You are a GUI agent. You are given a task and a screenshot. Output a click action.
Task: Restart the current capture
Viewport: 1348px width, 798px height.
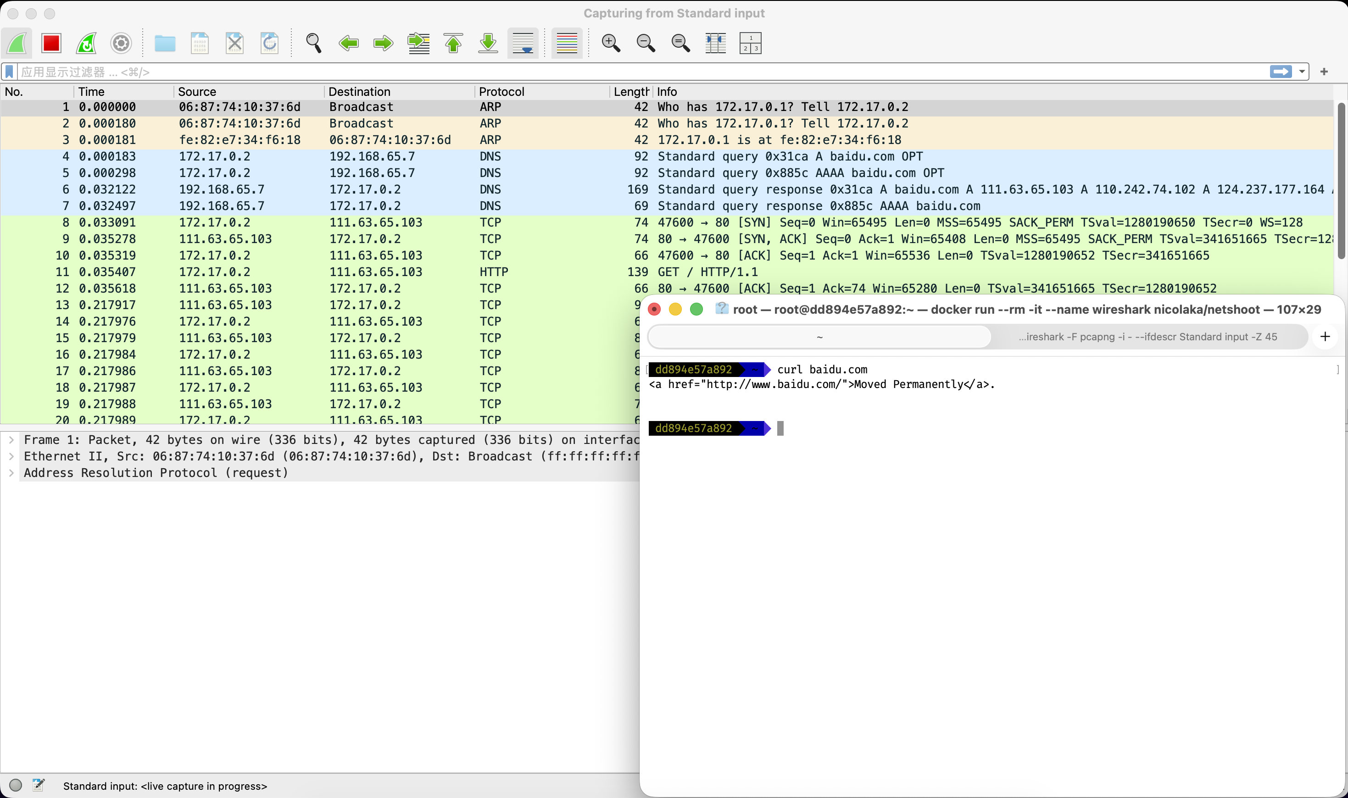86,43
